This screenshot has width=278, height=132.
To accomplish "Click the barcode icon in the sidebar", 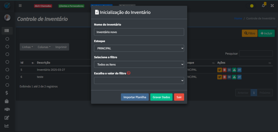I will [7, 31].
